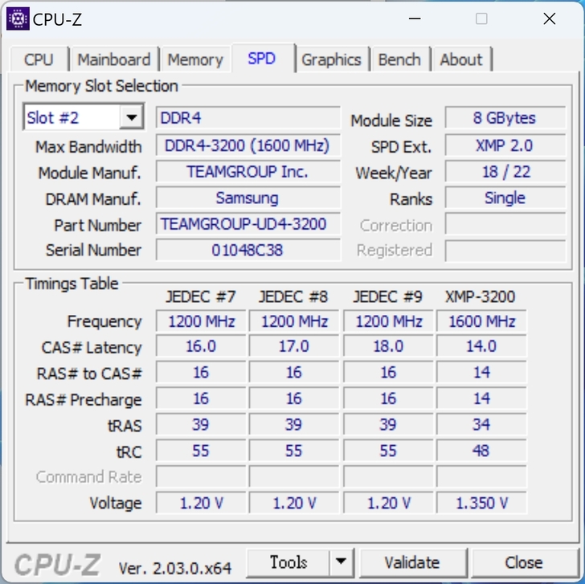Image resolution: width=585 pixels, height=584 pixels.
Task: Click the Serial Number value 01048C38
Action: (x=248, y=250)
